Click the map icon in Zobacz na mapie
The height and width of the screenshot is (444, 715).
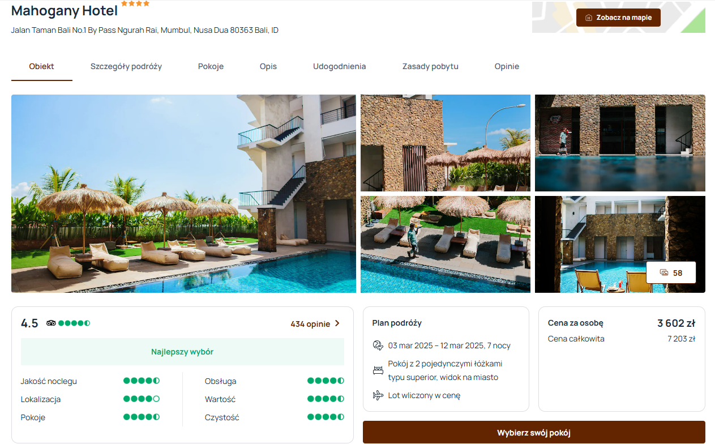[589, 18]
